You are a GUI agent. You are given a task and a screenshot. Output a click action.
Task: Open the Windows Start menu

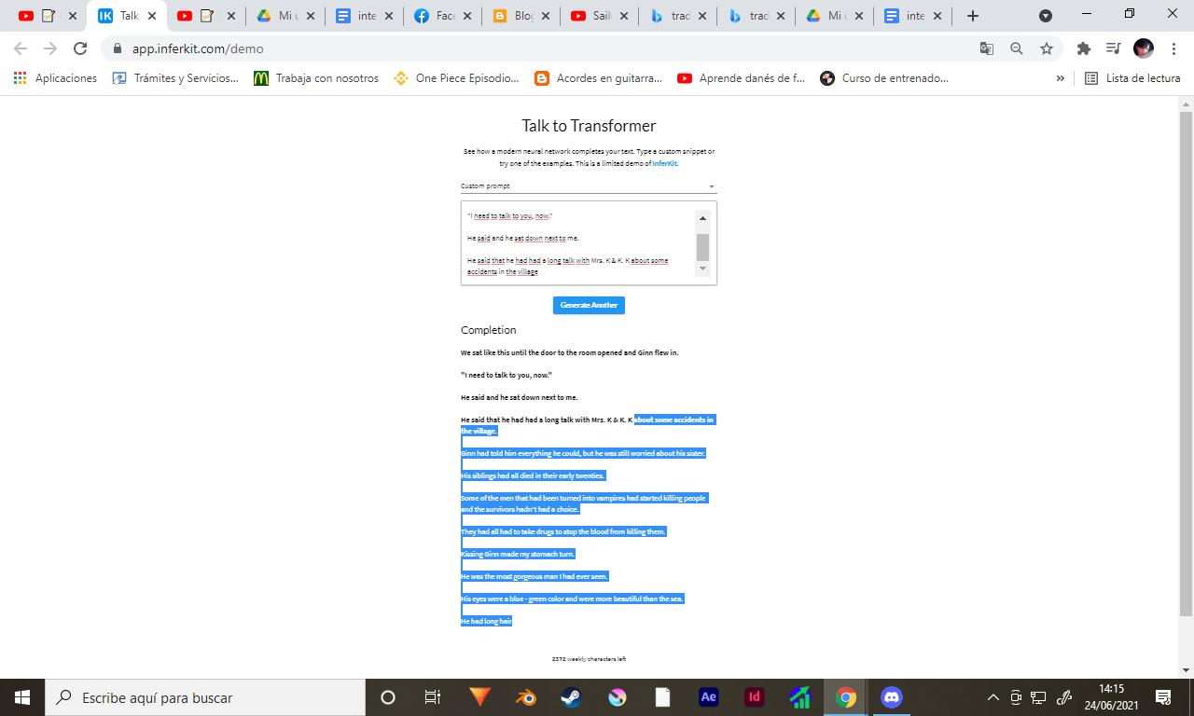(22, 697)
